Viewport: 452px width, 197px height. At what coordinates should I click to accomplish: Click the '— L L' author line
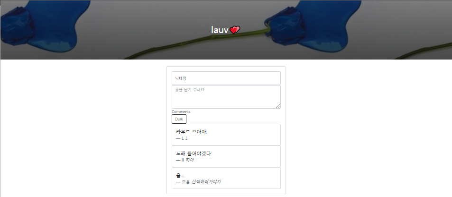182,138
